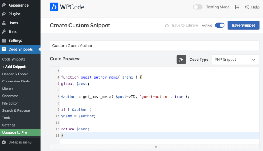Click the Help question mark icon

(x=247, y=7)
